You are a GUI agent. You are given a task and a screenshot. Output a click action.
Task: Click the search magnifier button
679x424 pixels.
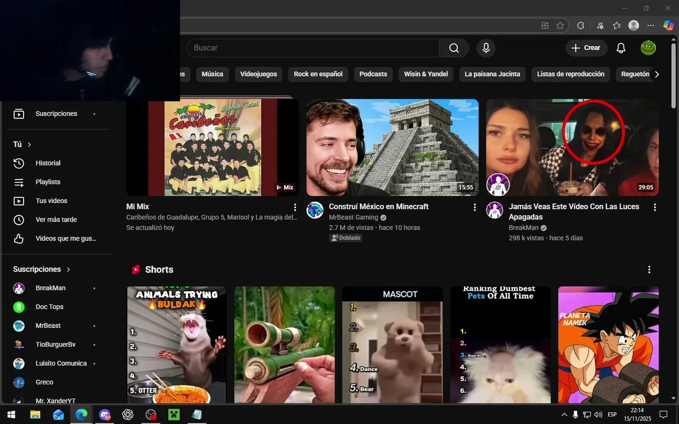(x=454, y=48)
